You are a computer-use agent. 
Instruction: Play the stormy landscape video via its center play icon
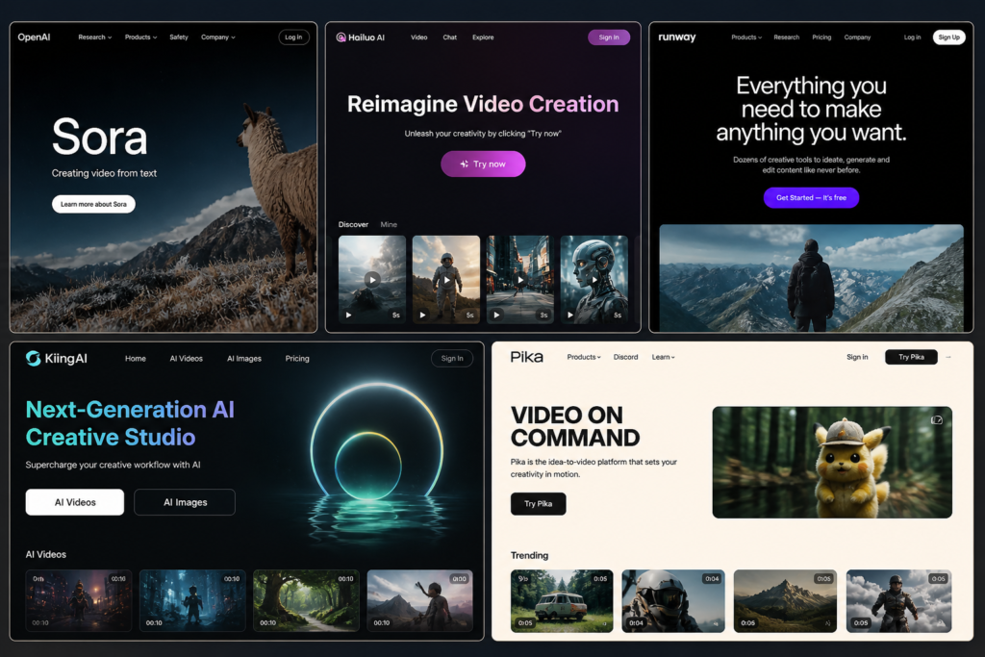[372, 280]
